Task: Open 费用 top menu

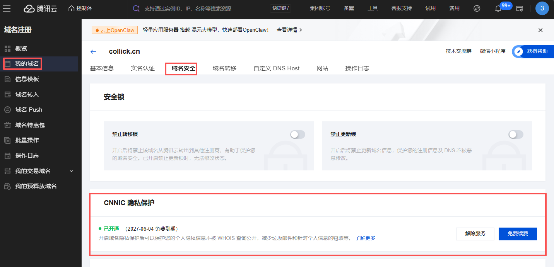Action: pos(455,8)
